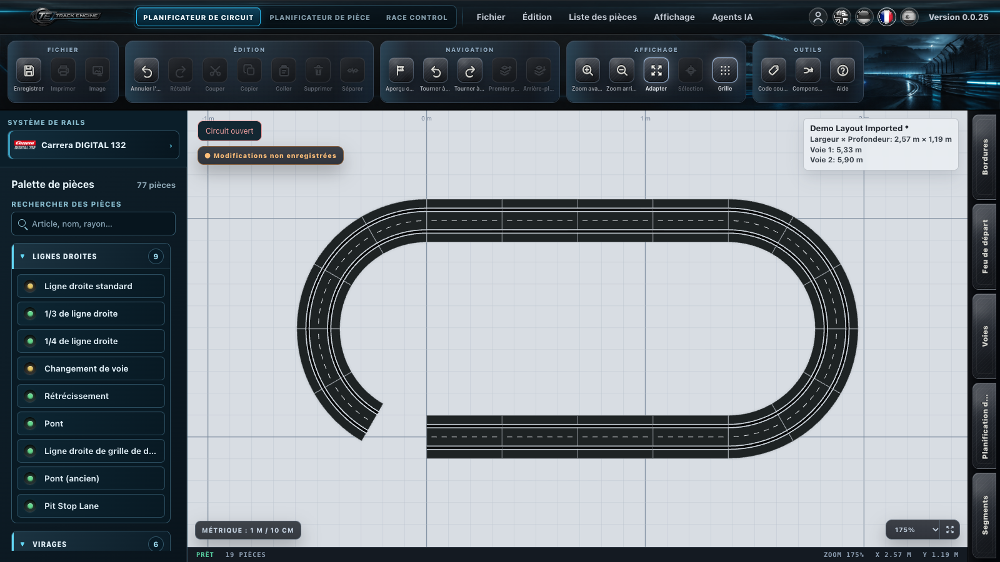
Task: Open the 175% zoom level dropdown
Action: (x=913, y=530)
